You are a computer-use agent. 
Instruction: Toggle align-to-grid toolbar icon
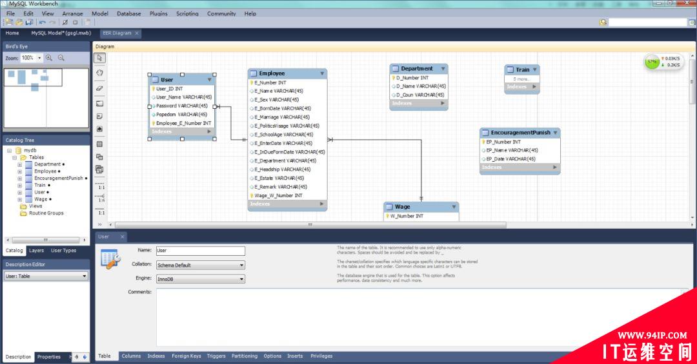coord(75,22)
